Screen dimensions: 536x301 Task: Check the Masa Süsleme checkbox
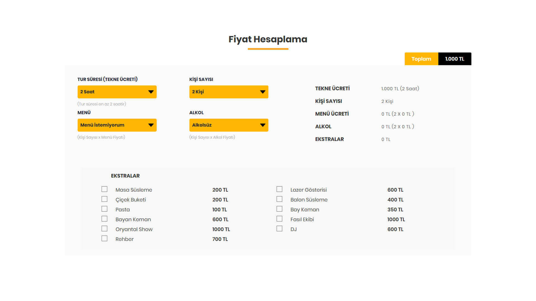point(104,189)
